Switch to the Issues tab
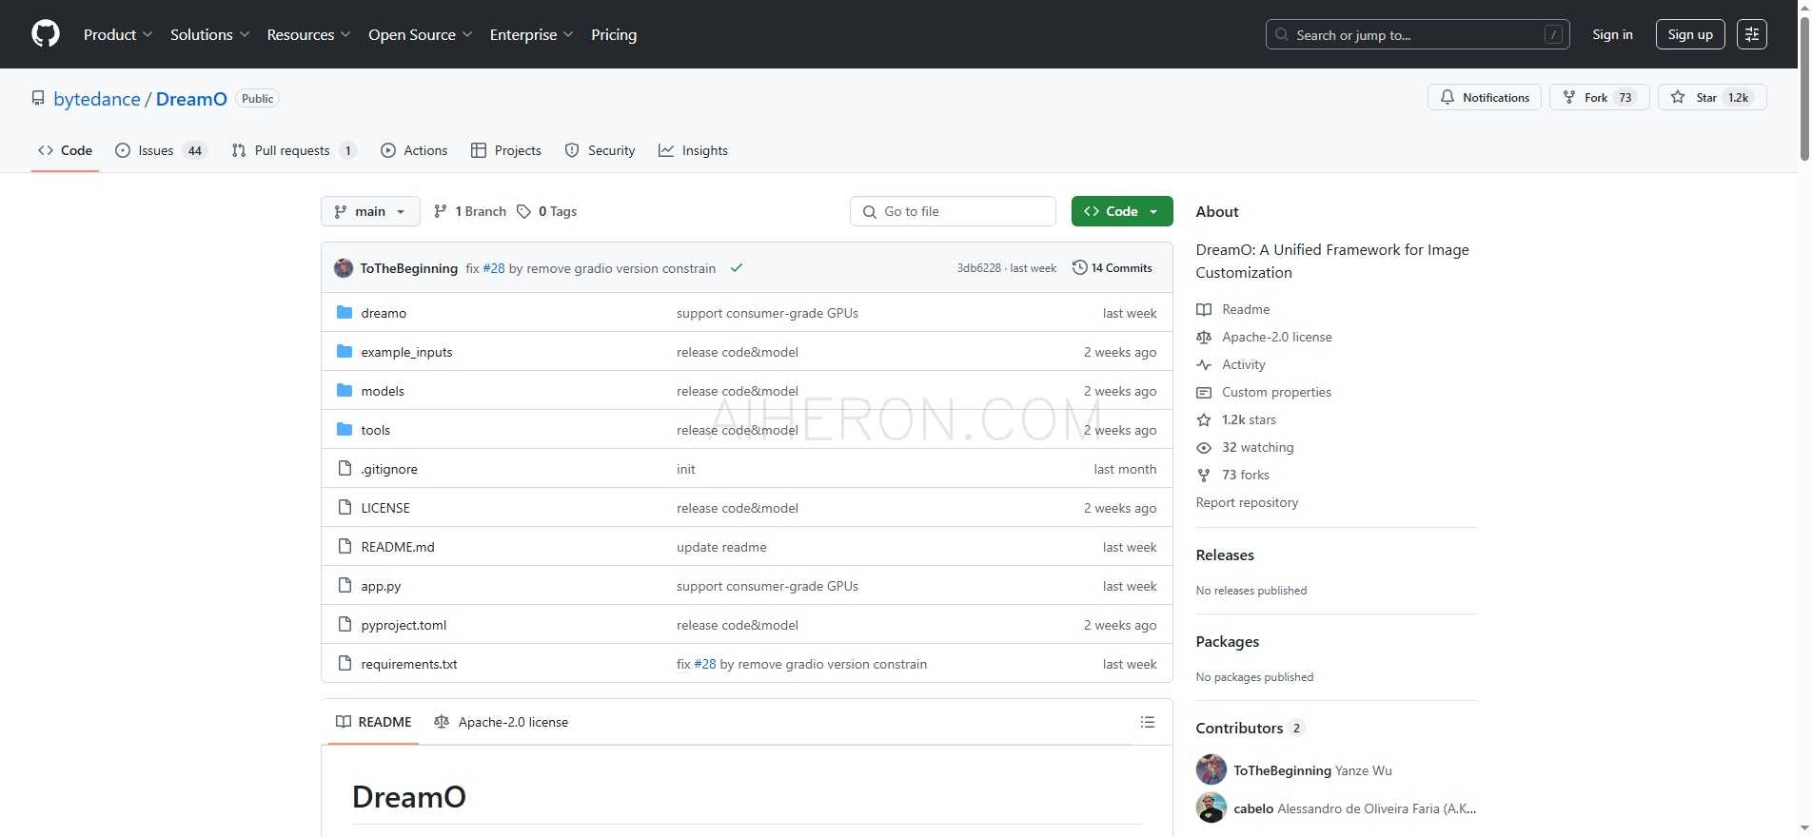Viewport: 1812px width, 837px height. (161, 150)
